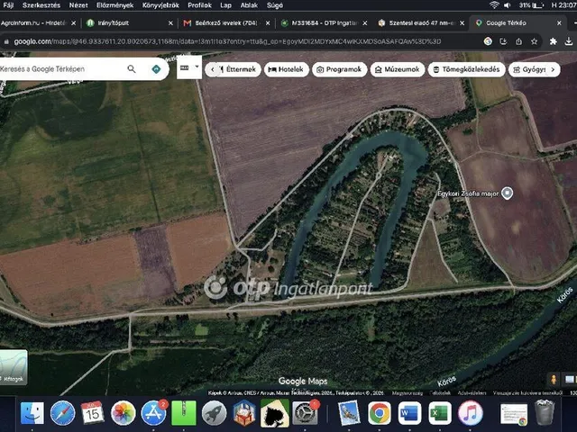Open the Szerkesztés menu
Screen dimensions: 577x432
(x=41, y=5)
